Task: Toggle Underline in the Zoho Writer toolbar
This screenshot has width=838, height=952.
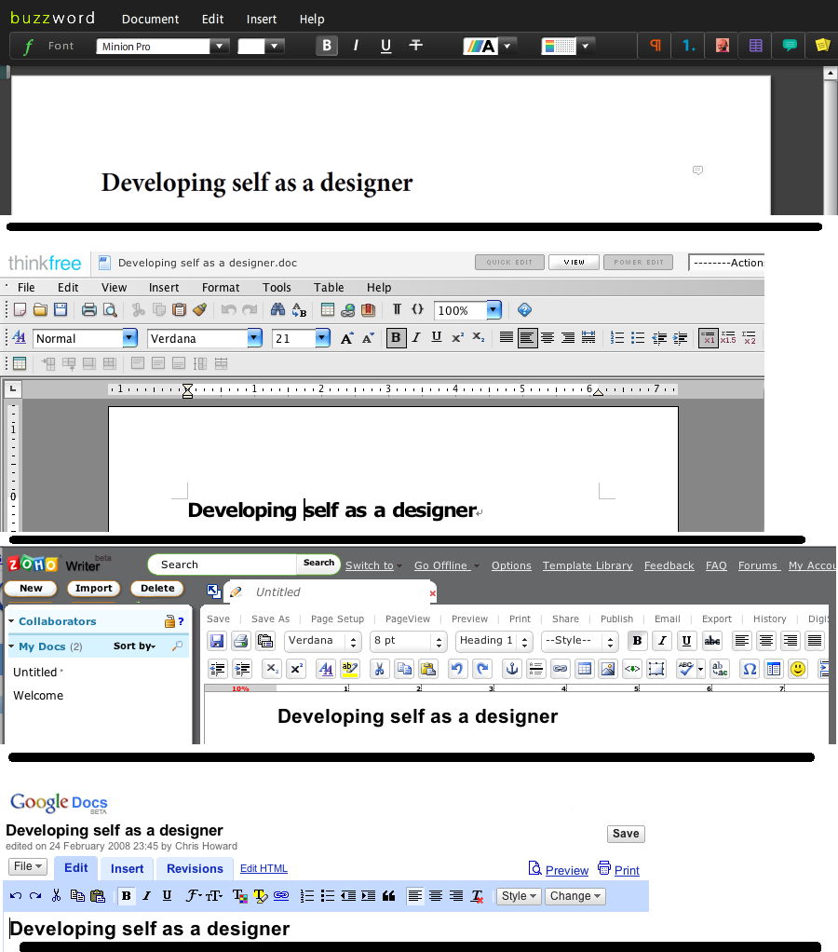Action: point(686,641)
